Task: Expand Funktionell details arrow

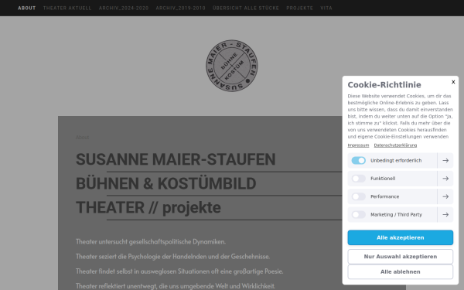Action: coord(445,179)
